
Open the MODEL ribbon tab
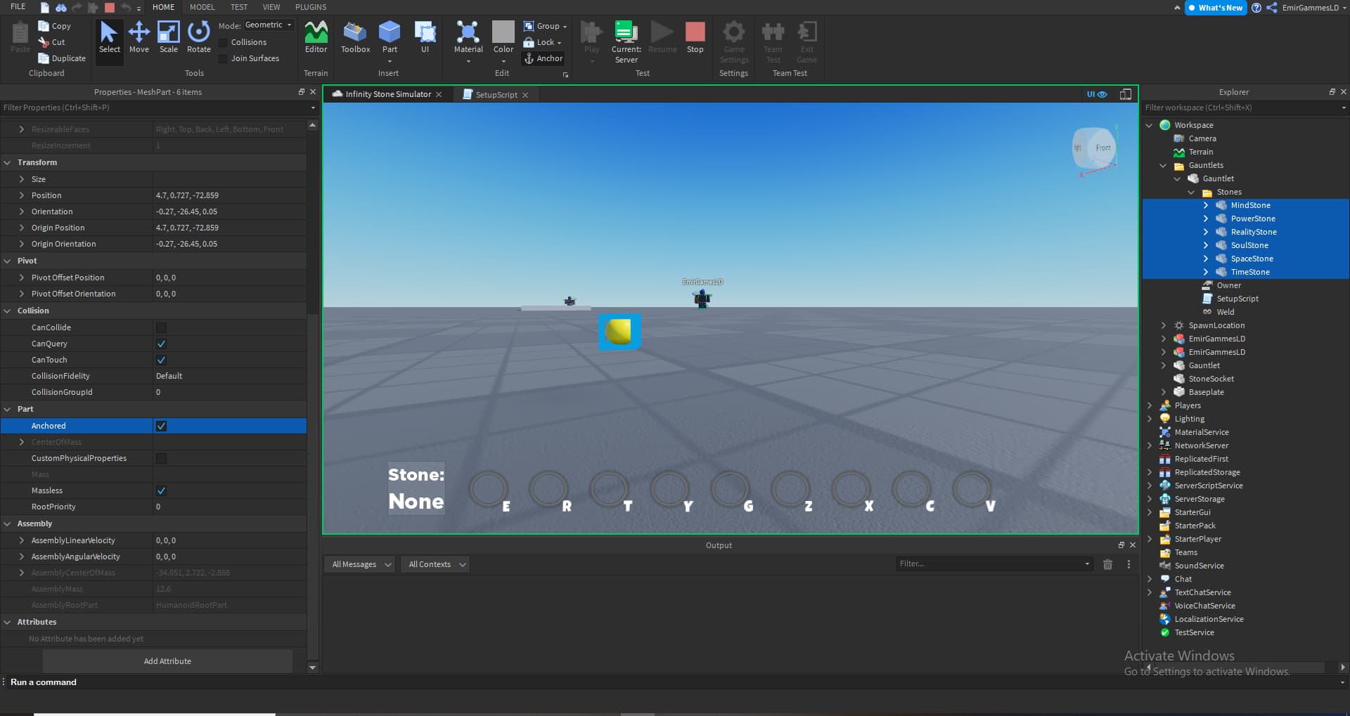[x=202, y=7]
